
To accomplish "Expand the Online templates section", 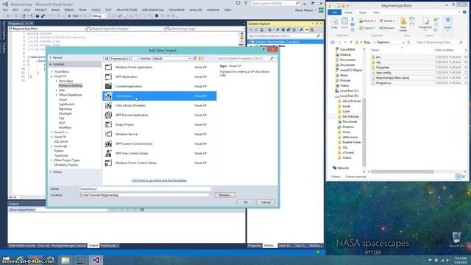I will pos(51,172).
